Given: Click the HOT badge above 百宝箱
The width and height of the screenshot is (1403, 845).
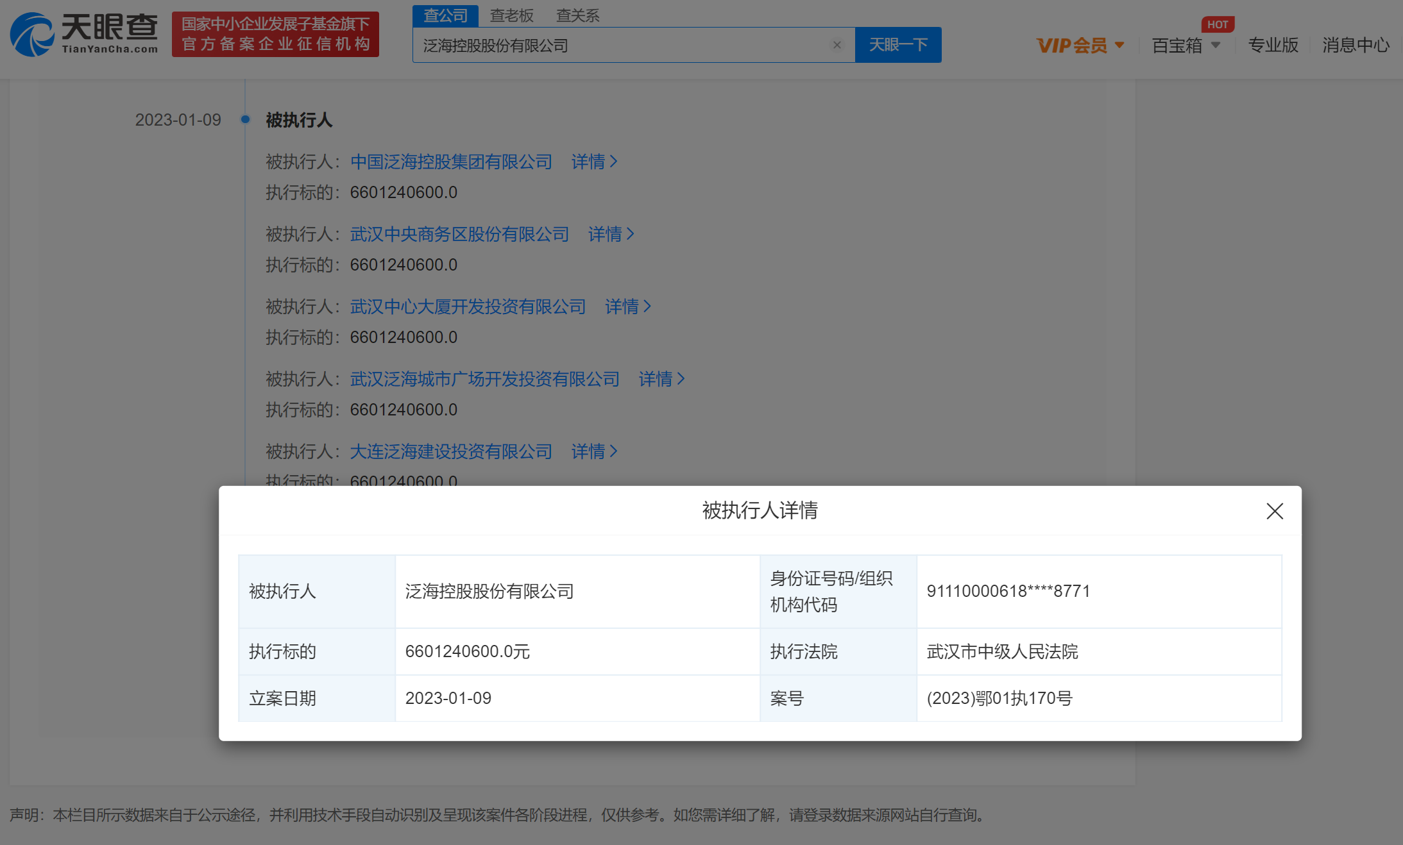Looking at the screenshot, I should tap(1218, 24).
